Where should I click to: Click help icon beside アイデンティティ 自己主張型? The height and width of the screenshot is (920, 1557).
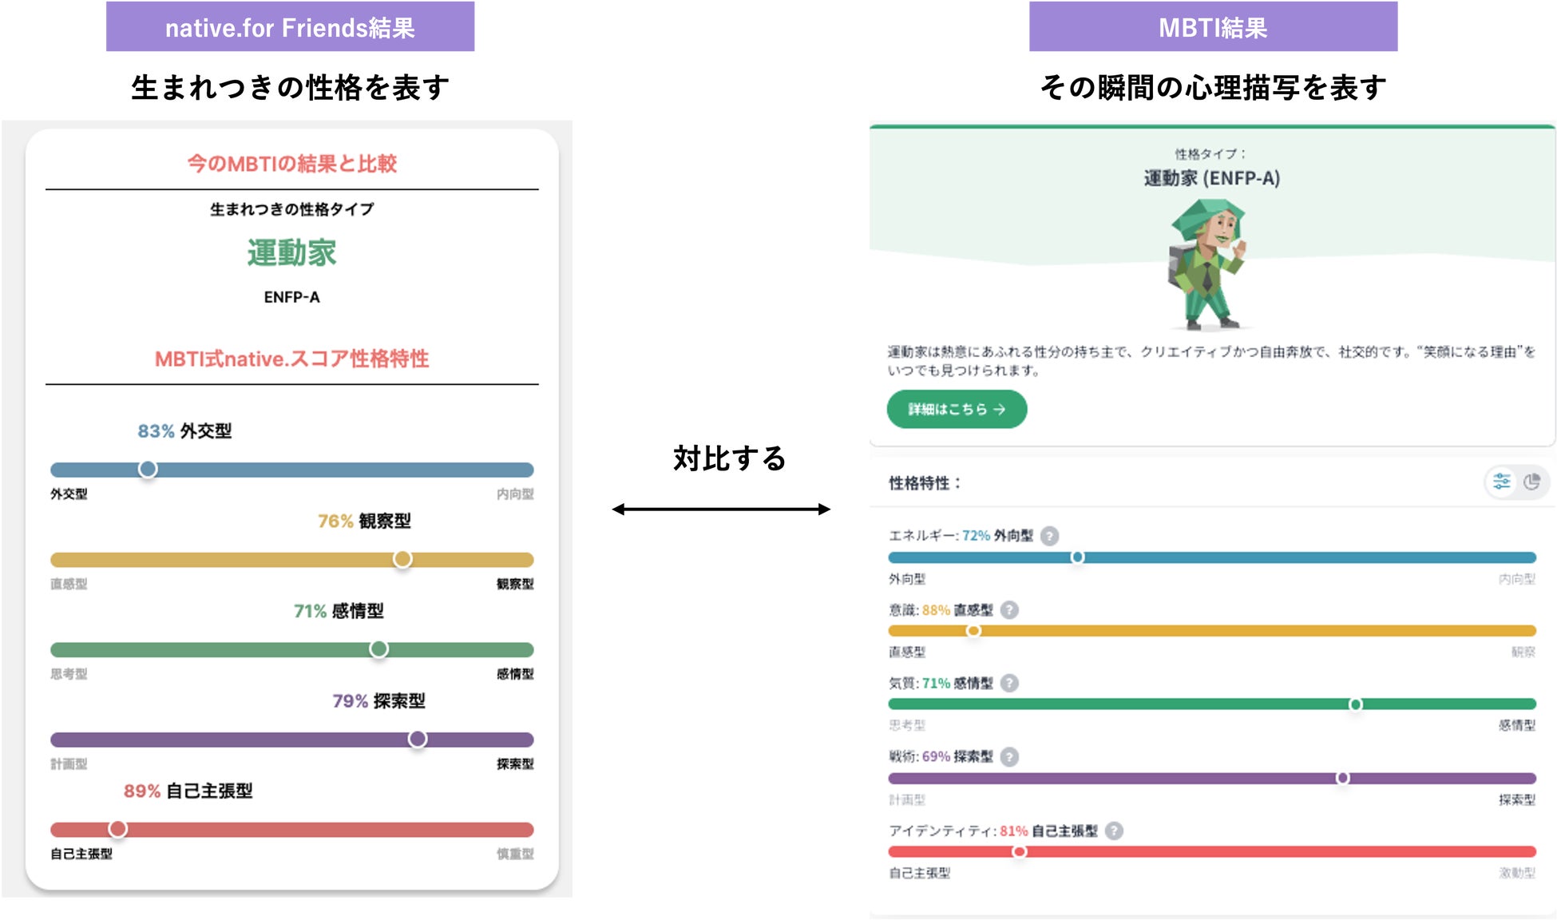point(1114,831)
